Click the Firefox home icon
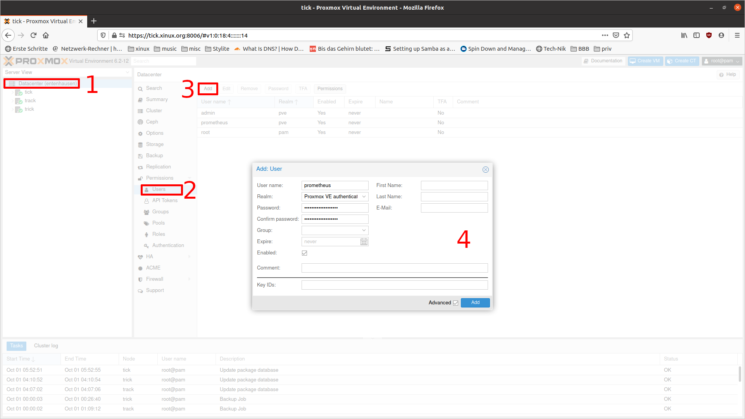745x419 pixels. 46,35
